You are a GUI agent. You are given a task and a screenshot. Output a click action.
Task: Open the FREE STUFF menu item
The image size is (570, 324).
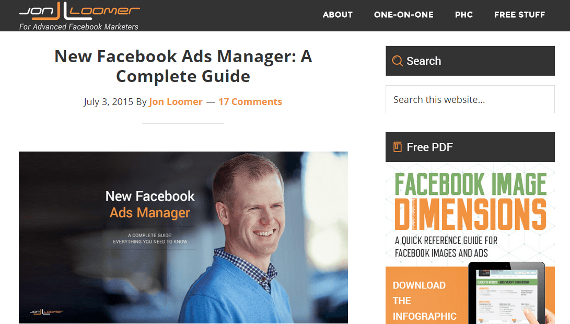[x=519, y=15]
